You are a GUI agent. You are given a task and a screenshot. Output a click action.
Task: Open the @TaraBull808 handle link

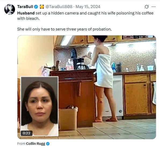[59, 7]
